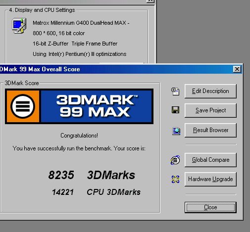Open Global Compare online
Viewport: 250px width, 232px height.
point(210,160)
